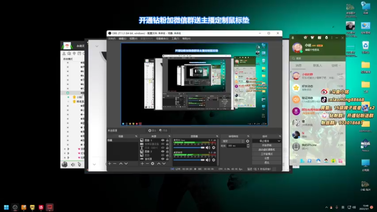Open 我的iPhone conversation in QQ
The width and height of the screenshot is (377, 212).
click(x=317, y=147)
